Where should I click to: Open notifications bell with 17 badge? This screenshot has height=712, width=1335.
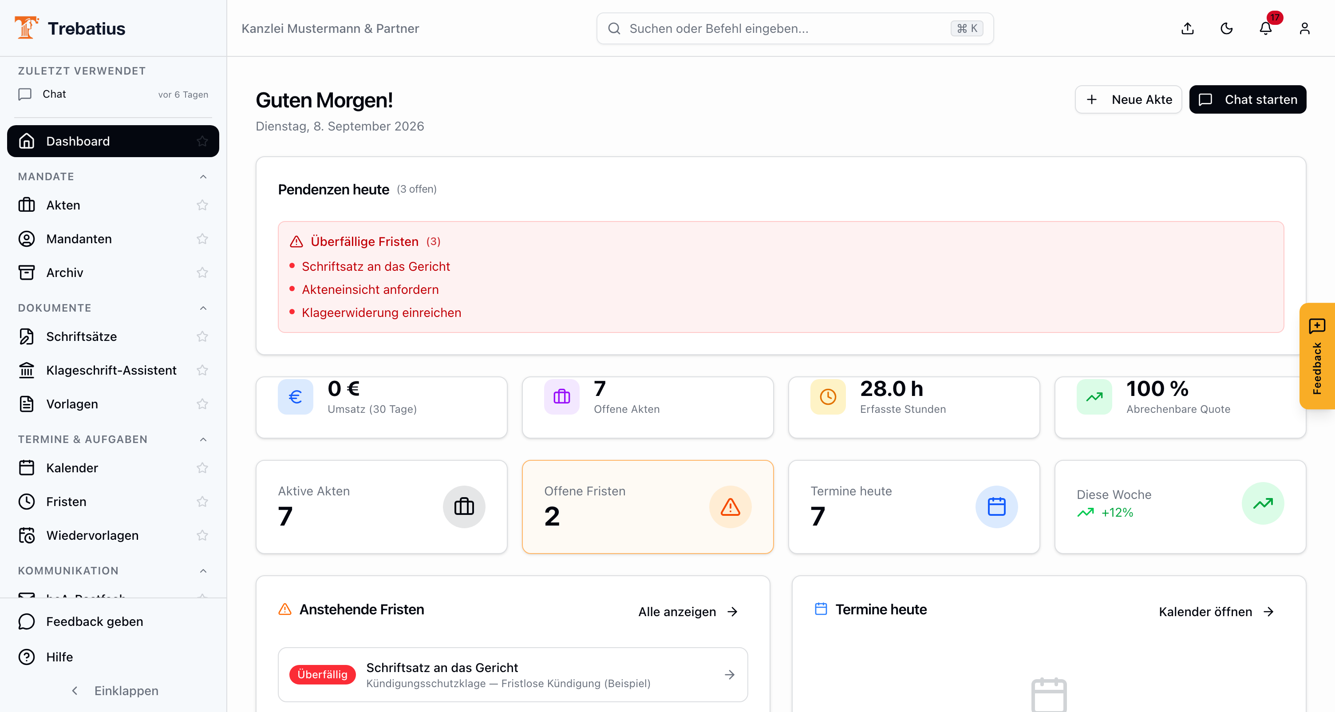(1266, 28)
